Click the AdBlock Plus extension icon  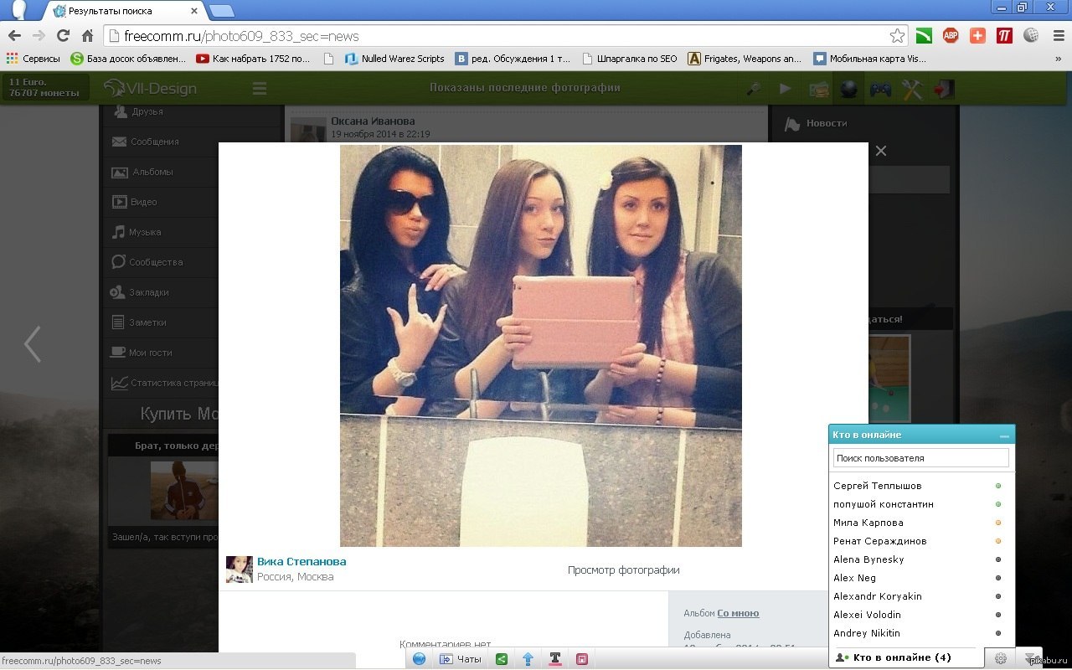click(x=951, y=35)
